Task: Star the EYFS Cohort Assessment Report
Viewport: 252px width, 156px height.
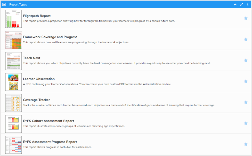Action: [x=246, y=123]
